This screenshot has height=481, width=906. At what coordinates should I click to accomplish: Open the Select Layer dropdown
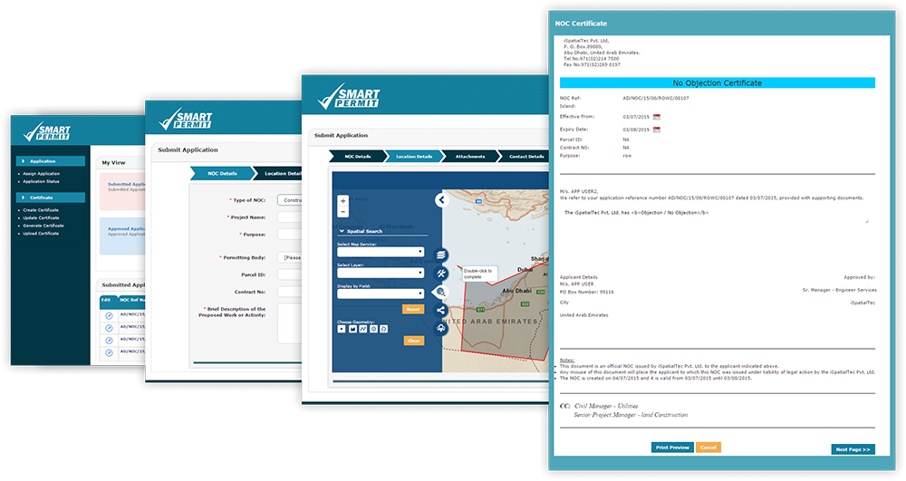[x=380, y=273]
